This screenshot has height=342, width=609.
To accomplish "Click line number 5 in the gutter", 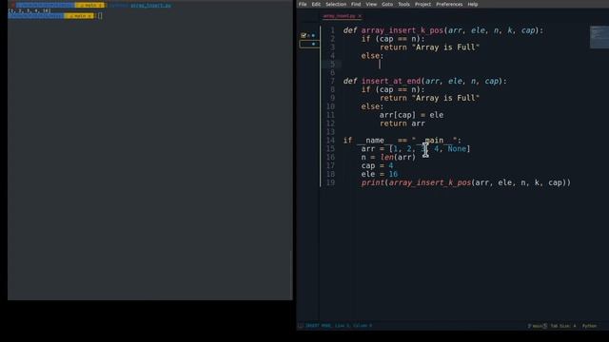I will (332, 64).
